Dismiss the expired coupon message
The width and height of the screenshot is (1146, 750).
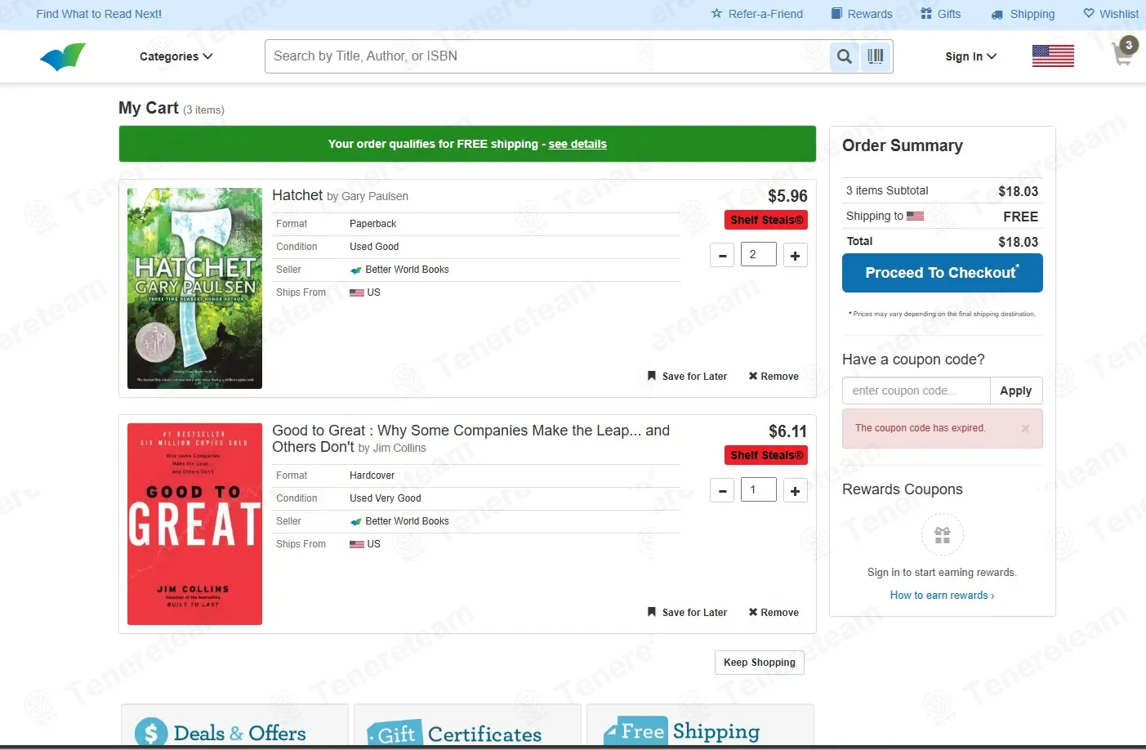pyautogui.click(x=1025, y=428)
